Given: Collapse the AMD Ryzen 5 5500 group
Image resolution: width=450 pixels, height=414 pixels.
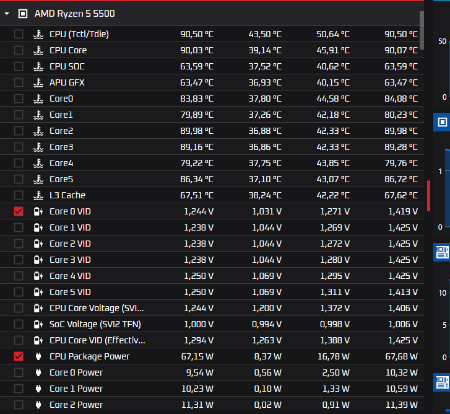Looking at the screenshot, I should tap(7, 13).
